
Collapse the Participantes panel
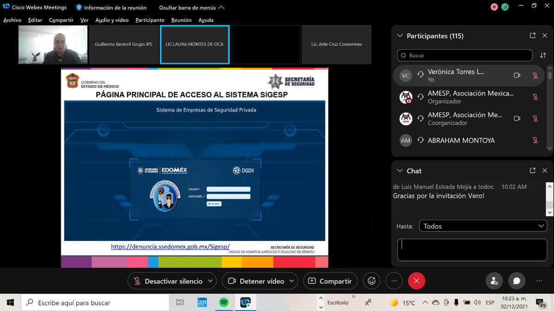tap(400, 36)
